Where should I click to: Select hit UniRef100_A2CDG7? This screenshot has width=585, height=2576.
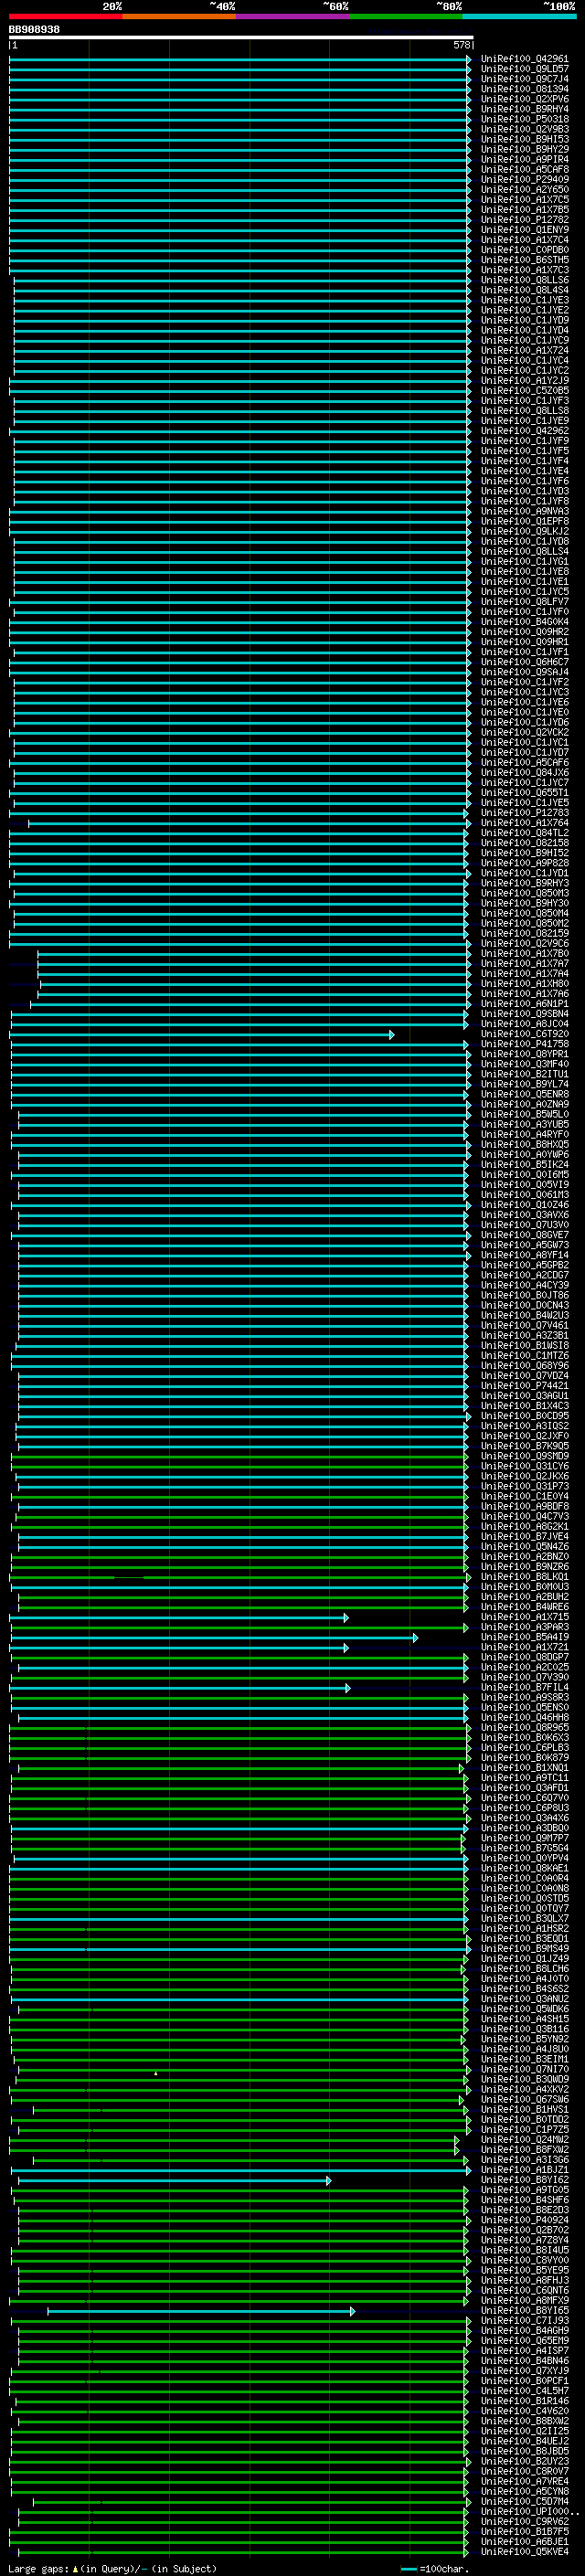524,1275
